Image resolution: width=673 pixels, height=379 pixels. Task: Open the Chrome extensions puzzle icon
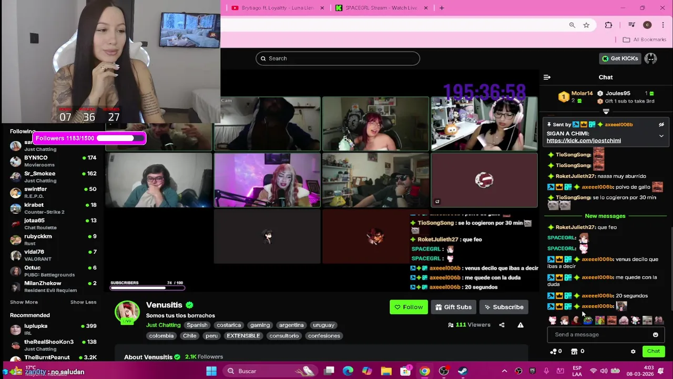tap(608, 25)
